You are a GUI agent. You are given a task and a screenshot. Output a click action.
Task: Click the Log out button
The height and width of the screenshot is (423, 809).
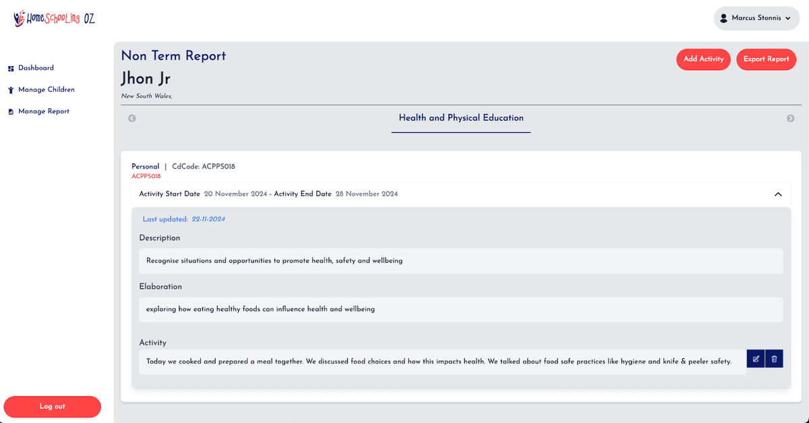pyautogui.click(x=53, y=406)
